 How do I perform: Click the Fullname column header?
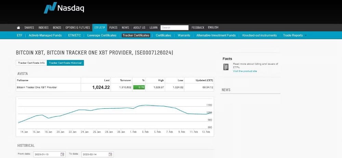[x=23, y=80]
